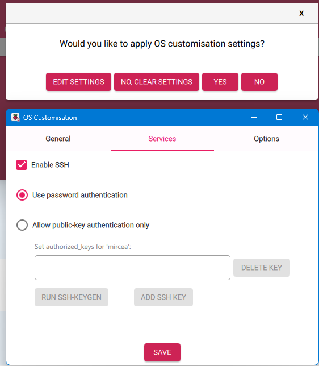The image size is (319, 366).
Task: Close the OS Customisation window
Action: [305, 117]
